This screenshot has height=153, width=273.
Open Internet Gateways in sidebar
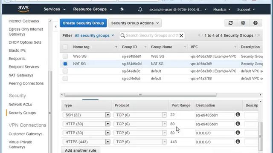pos(24,21)
